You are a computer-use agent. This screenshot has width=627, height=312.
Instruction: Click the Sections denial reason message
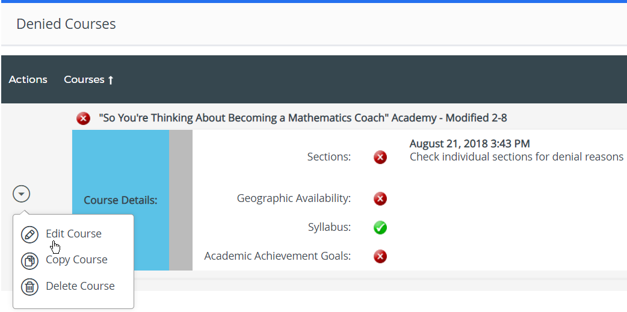tap(516, 157)
